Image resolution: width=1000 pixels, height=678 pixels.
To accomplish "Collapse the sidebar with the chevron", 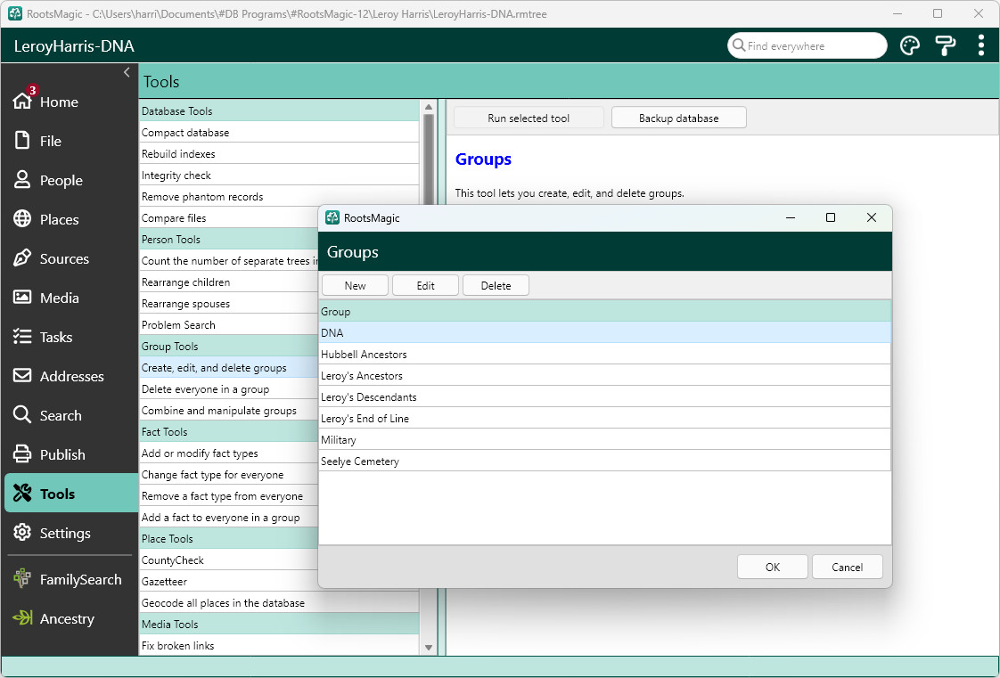I will (127, 72).
